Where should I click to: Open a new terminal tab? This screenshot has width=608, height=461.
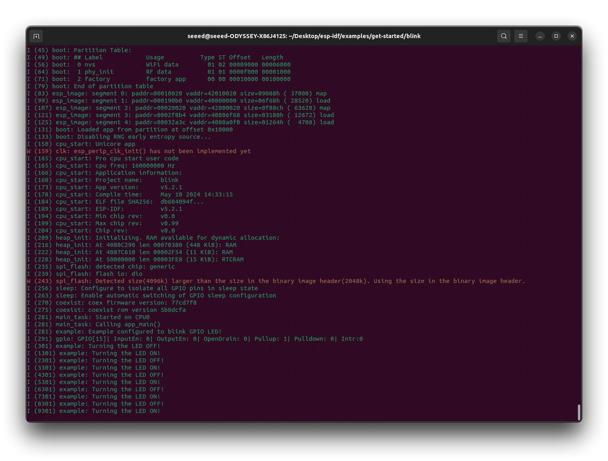point(36,36)
